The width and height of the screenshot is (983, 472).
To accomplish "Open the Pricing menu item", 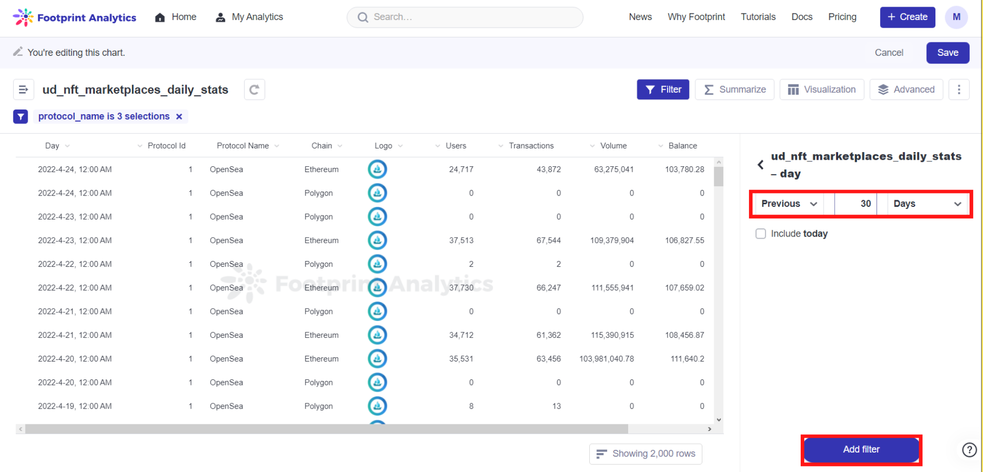I will pos(842,17).
